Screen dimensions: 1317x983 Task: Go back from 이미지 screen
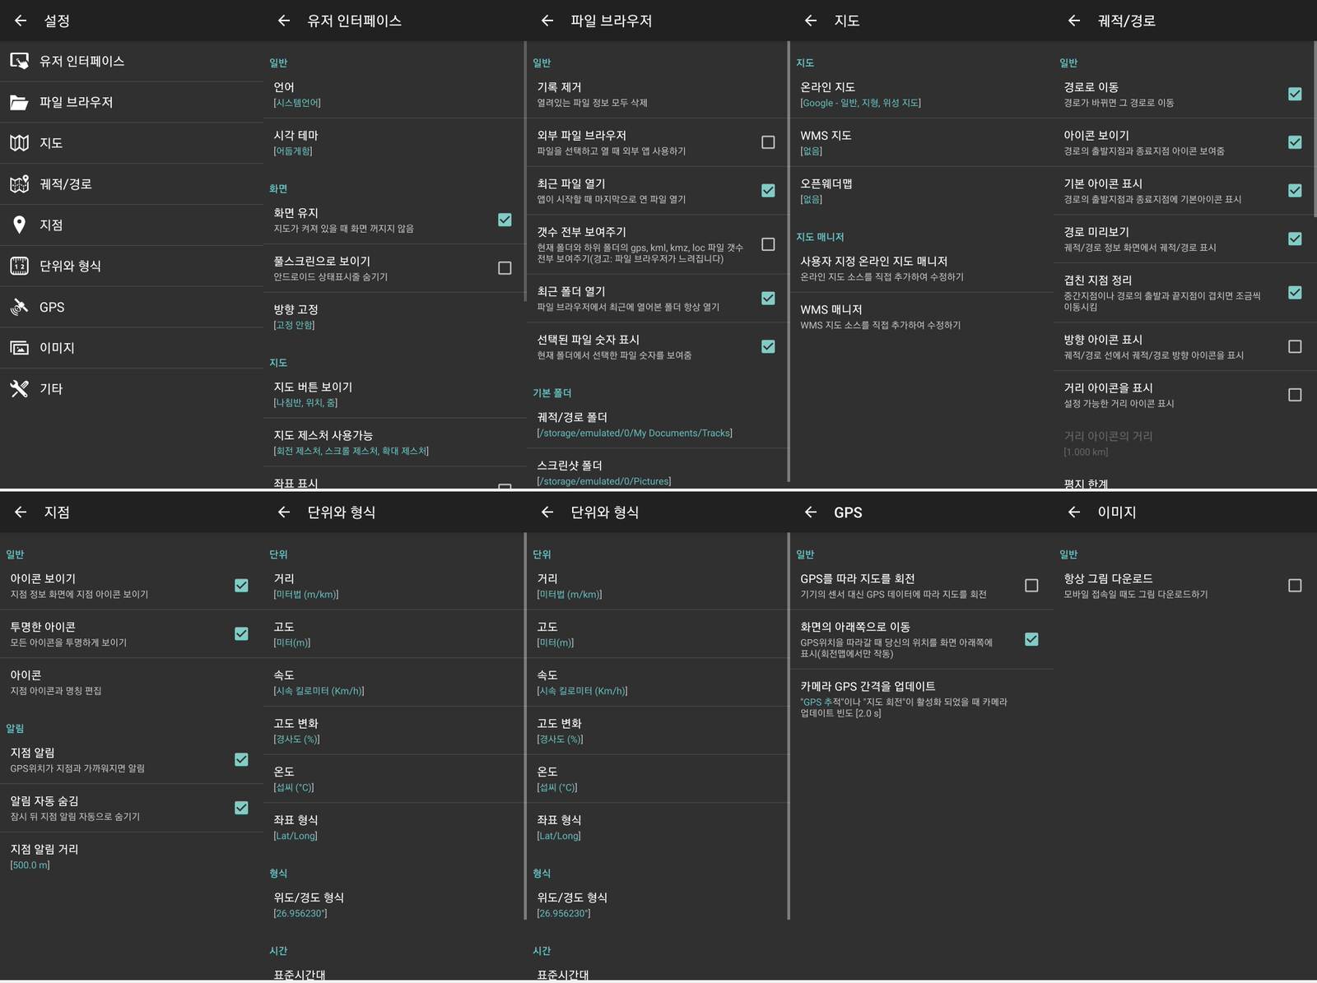[1074, 512]
